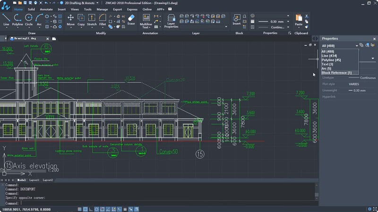This screenshot has width=378, height=212.
Task: Collapse the All (488) object type dropdown
Action: [357, 46]
